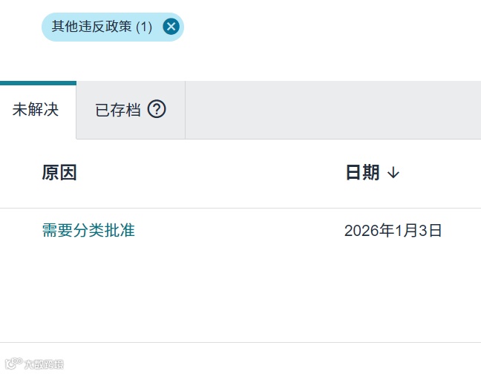Screen dimensions: 481x374
Task: Click the 大数跨境 watermark logo icon
Action: click(x=14, y=364)
